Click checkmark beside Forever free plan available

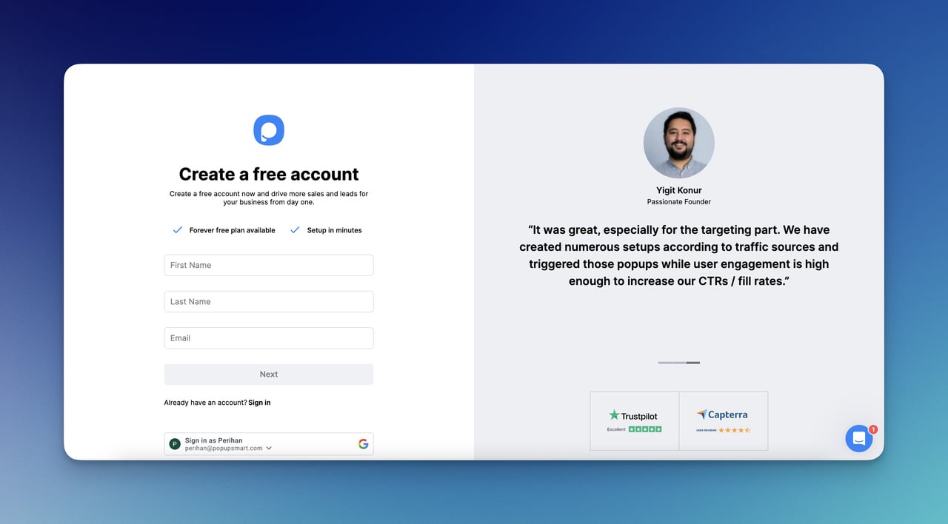click(177, 229)
